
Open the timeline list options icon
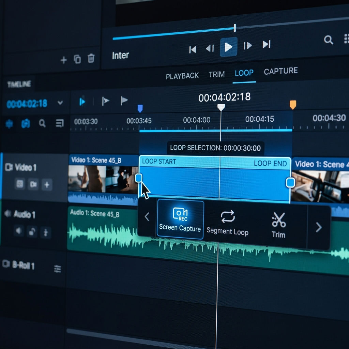pos(59,123)
